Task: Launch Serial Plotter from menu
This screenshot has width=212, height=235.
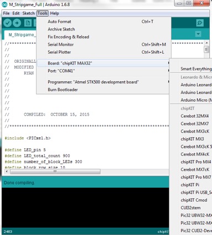Action: pyautogui.click(x=104, y=52)
